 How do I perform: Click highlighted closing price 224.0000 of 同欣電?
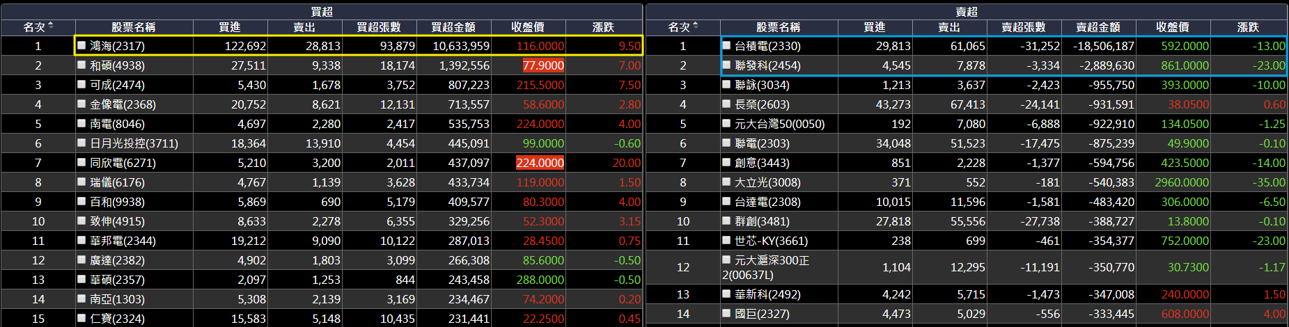pyautogui.click(x=540, y=163)
